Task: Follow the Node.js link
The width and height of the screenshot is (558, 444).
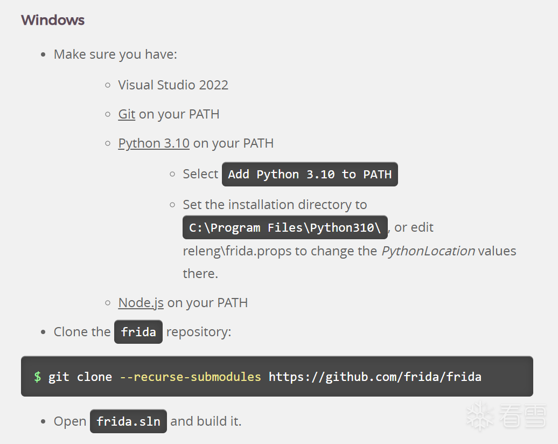Action: coord(141,303)
